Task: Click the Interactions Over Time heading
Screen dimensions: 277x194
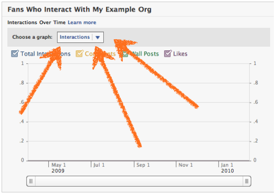Action: pos(36,23)
